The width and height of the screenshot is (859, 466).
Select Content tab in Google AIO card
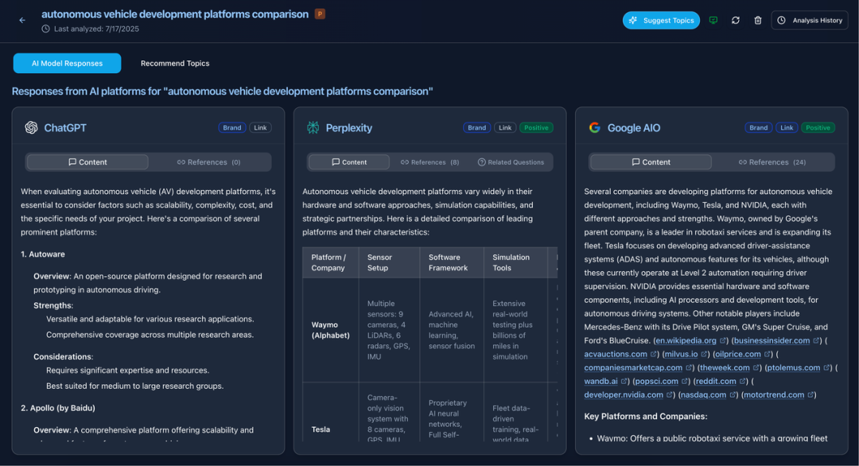click(651, 162)
